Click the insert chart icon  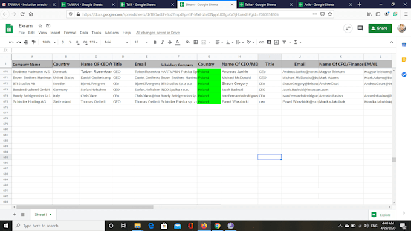point(276,42)
